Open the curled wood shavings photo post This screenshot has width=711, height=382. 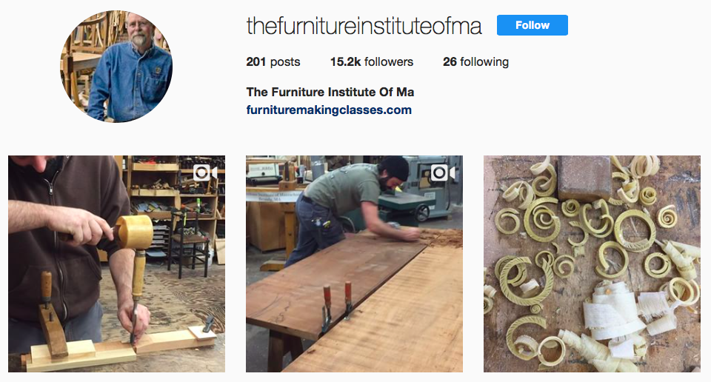tap(592, 264)
